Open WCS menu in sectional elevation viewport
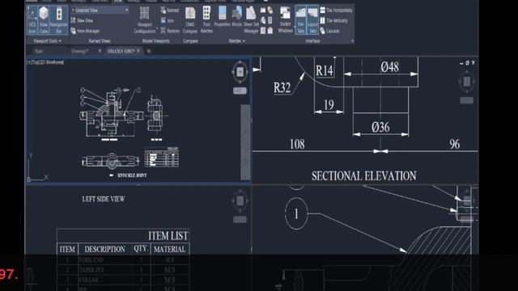518x291 pixels. [467, 100]
